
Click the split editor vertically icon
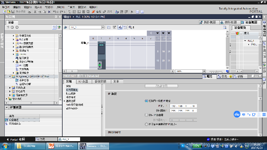pos(142,12)
